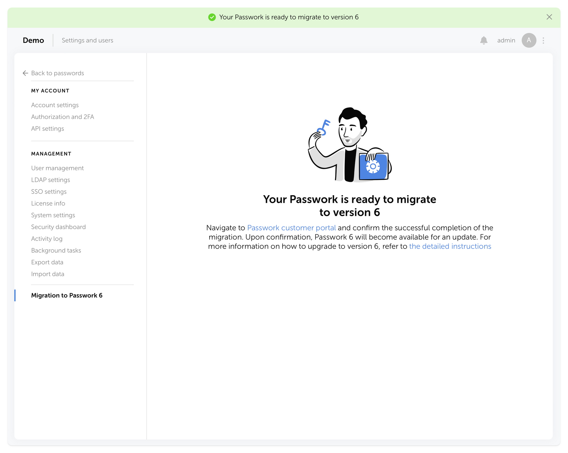This screenshot has width=568, height=453.
Task: Go to Account settings
Action: tap(55, 105)
